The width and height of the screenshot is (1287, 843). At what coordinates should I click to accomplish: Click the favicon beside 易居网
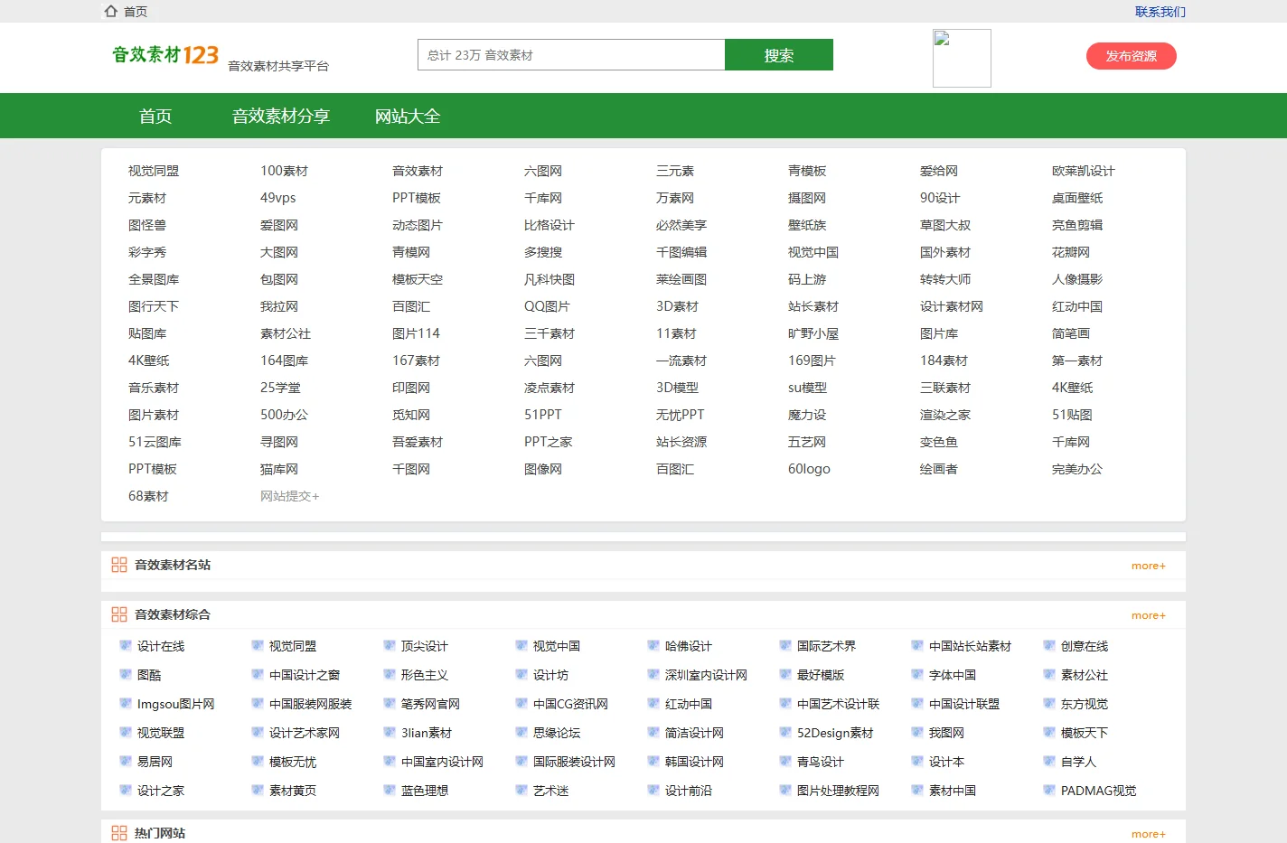(x=126, y=761)
